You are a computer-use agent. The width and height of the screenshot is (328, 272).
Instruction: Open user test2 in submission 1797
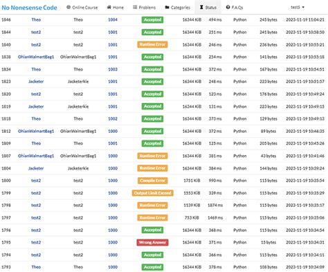point(36,218)
